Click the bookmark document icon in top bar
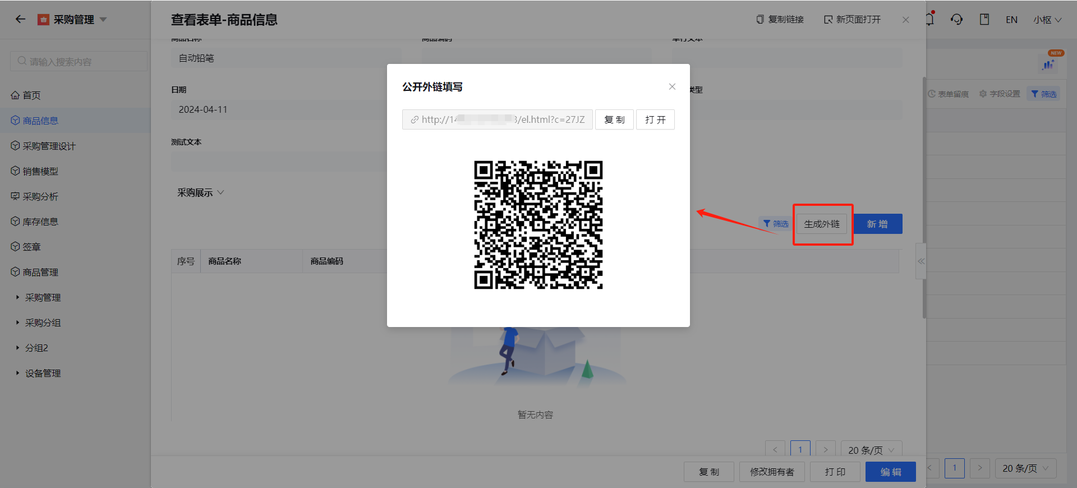 point(984,20)
